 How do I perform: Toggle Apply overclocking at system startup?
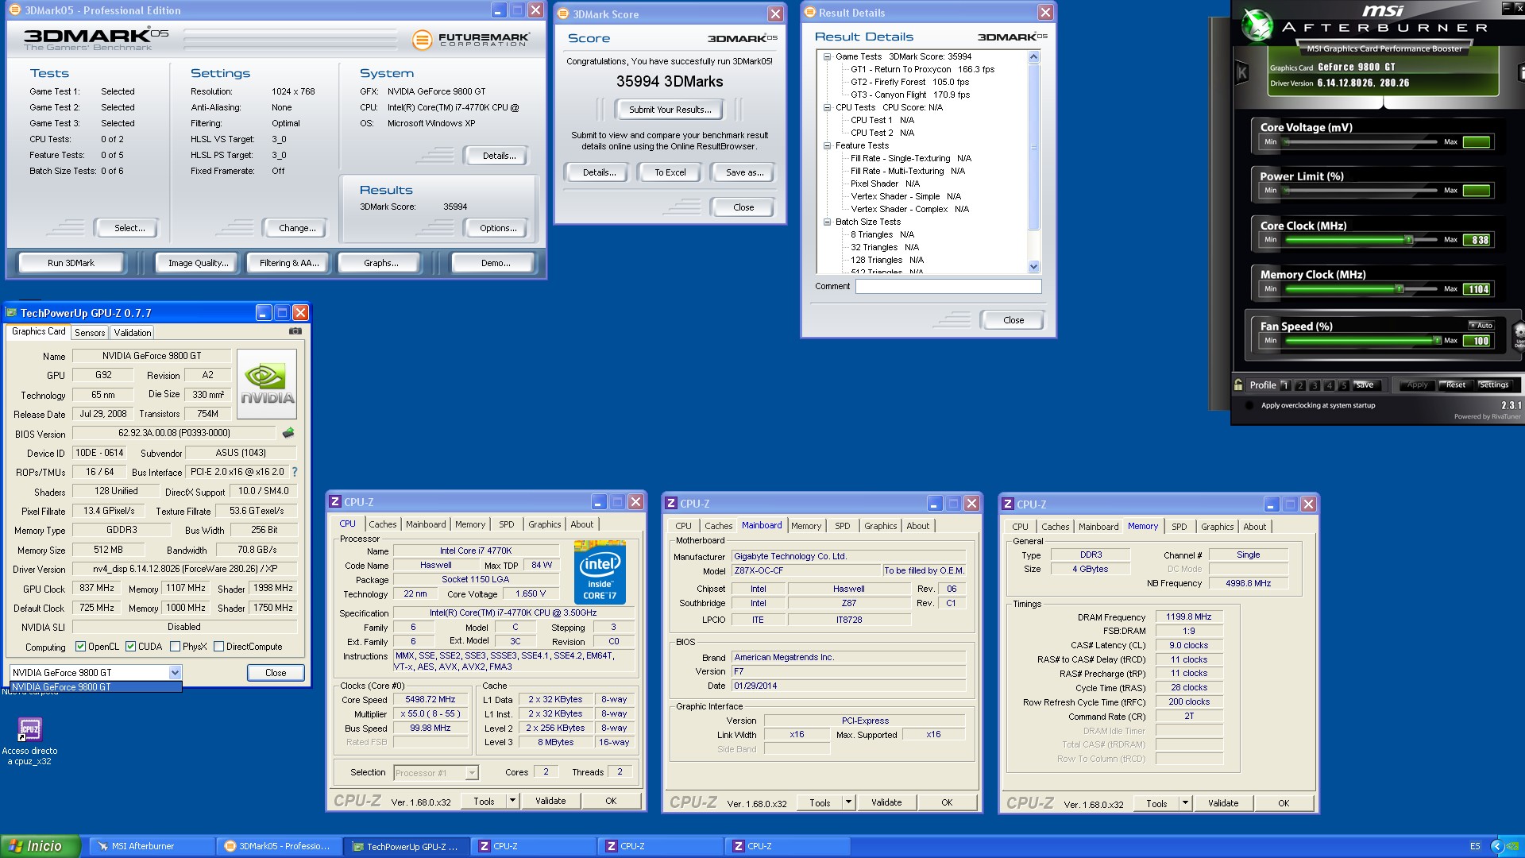click(x=1249, y=405)
